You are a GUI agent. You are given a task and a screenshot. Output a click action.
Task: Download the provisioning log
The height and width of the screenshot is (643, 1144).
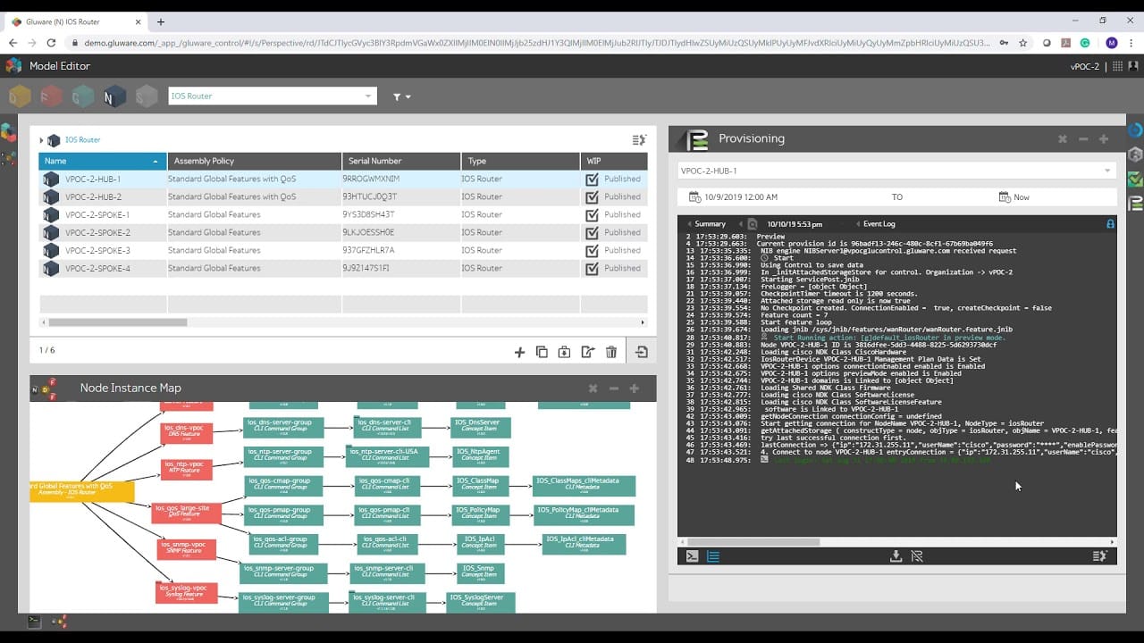(x=896, y=555)
